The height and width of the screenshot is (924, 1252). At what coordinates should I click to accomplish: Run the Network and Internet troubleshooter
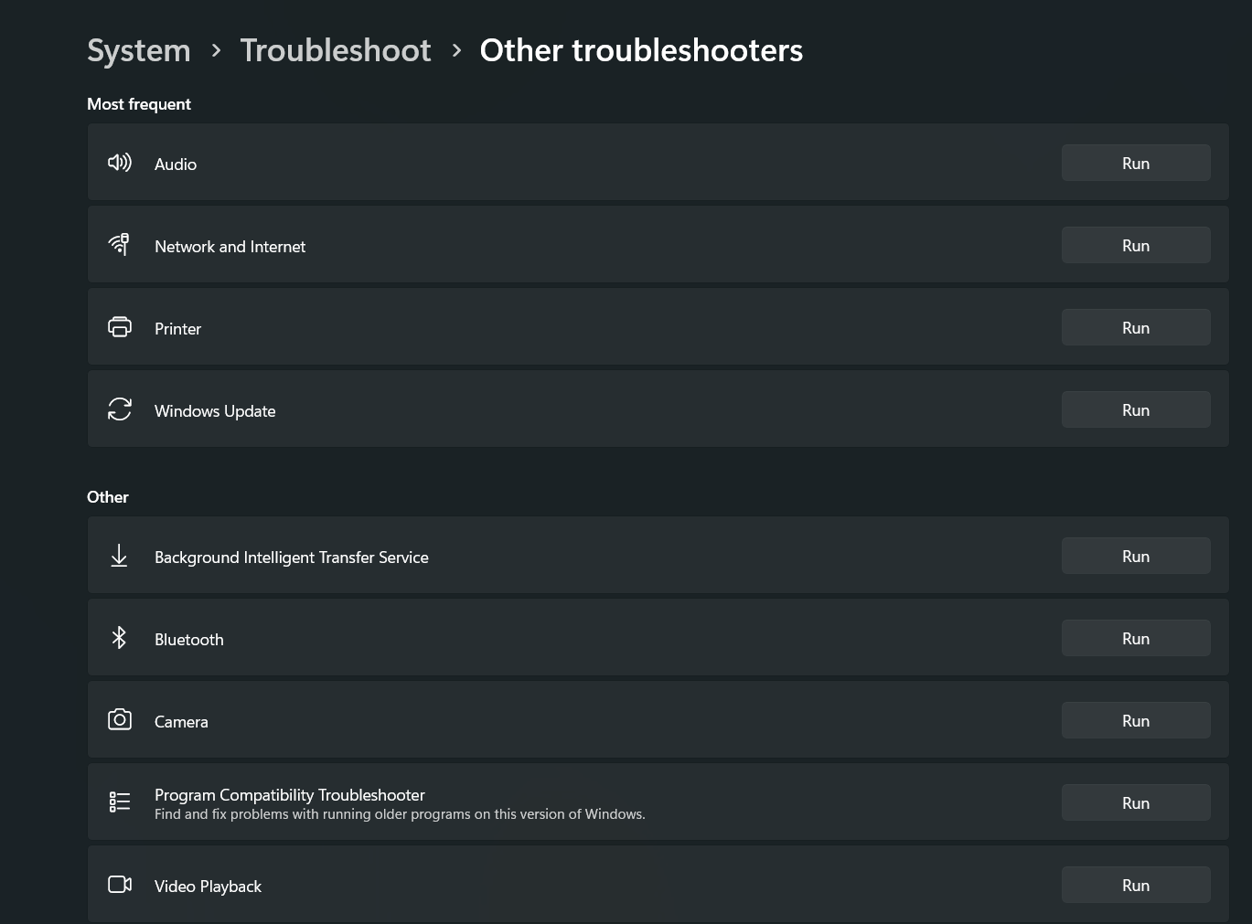click(1136, 245)
